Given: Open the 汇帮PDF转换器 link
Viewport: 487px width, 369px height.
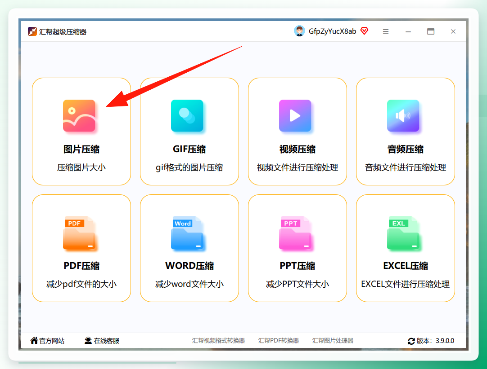Looking at the screenshot, I should [x=279, y=341].
